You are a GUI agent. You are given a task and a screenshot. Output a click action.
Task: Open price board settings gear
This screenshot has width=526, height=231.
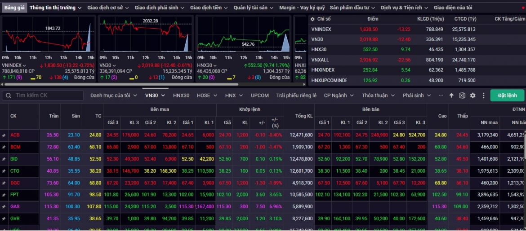tap(473, 96)
